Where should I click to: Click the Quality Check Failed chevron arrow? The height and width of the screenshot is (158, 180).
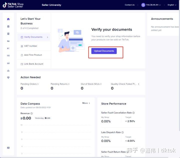[x=138, y=84]
